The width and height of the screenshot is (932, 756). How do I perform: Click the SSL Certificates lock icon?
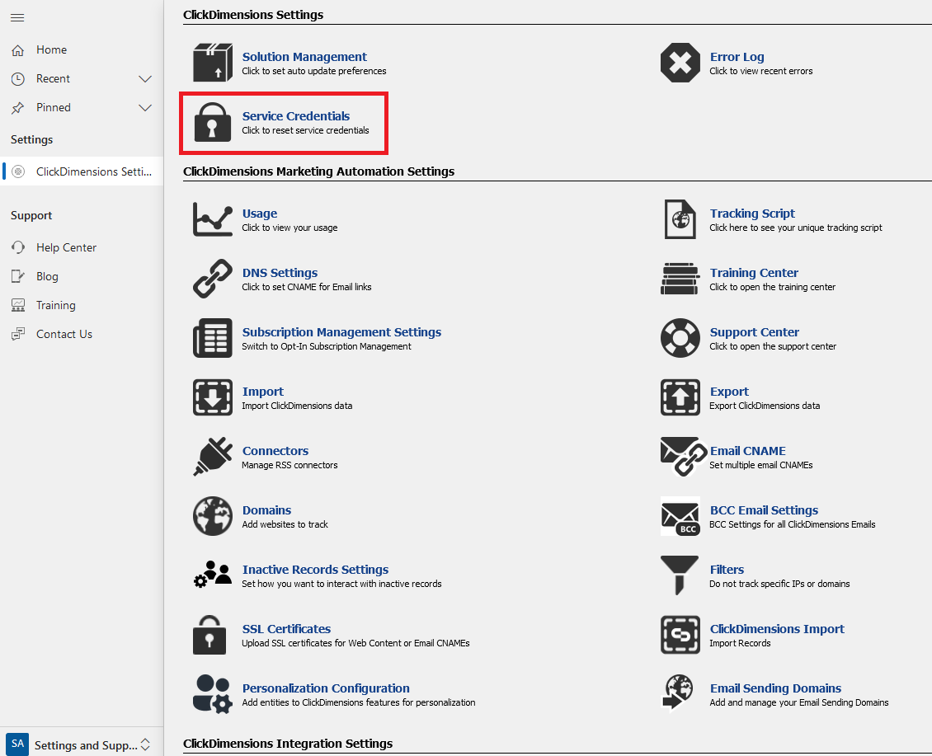(x=209, y=635)
